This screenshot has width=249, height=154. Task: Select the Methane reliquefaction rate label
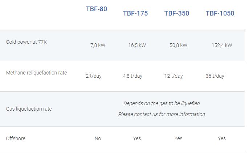[36, 73]
